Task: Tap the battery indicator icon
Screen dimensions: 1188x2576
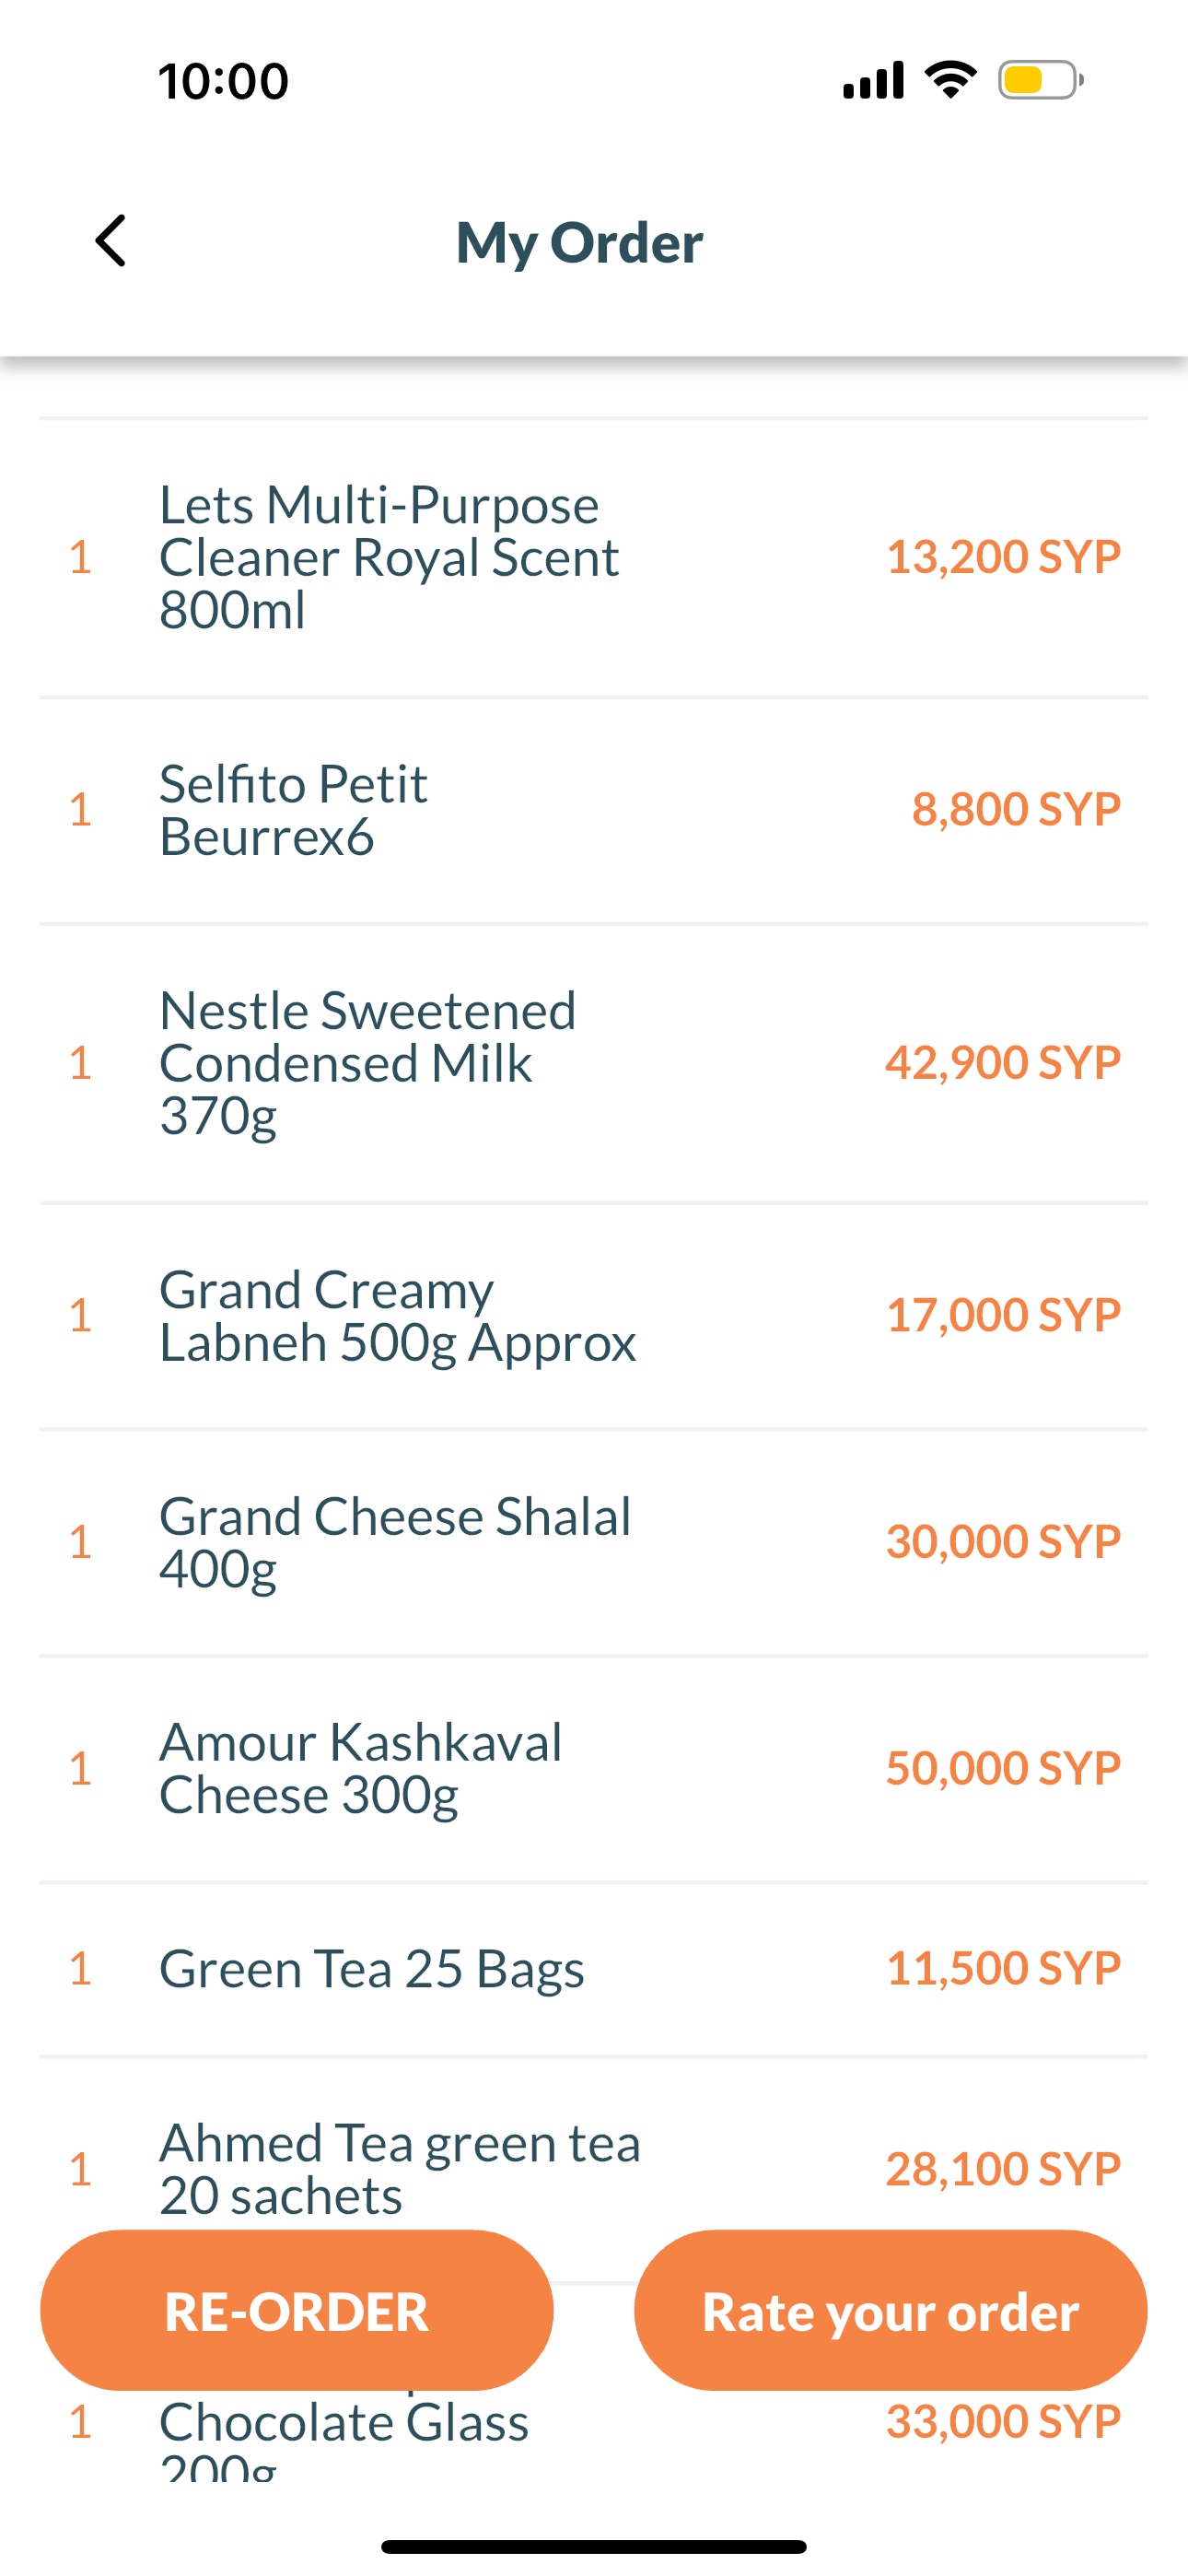Action: pos(1040,80)
